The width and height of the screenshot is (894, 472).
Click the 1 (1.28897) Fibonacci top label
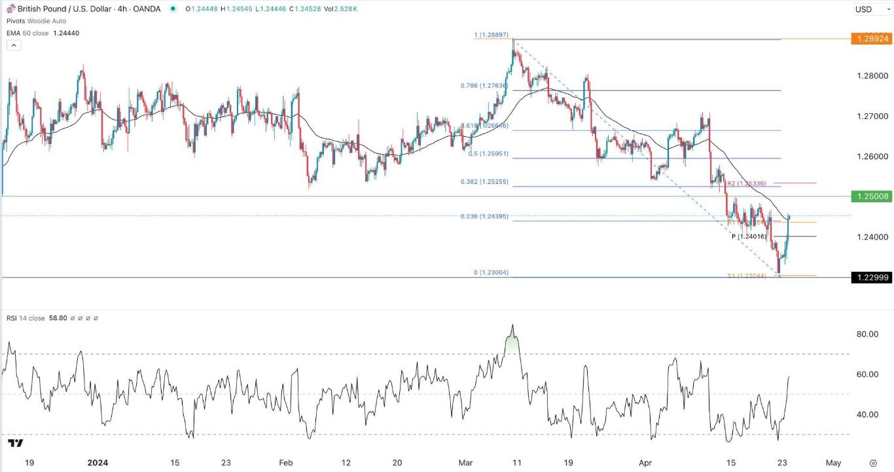pos(492,35)
